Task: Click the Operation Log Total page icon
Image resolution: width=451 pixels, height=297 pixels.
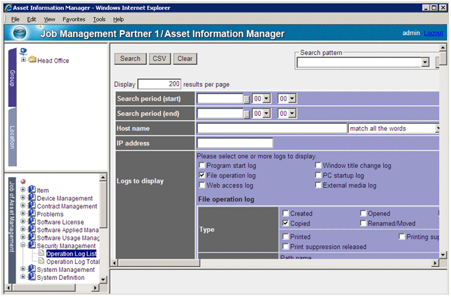Action: click(41, 261)
